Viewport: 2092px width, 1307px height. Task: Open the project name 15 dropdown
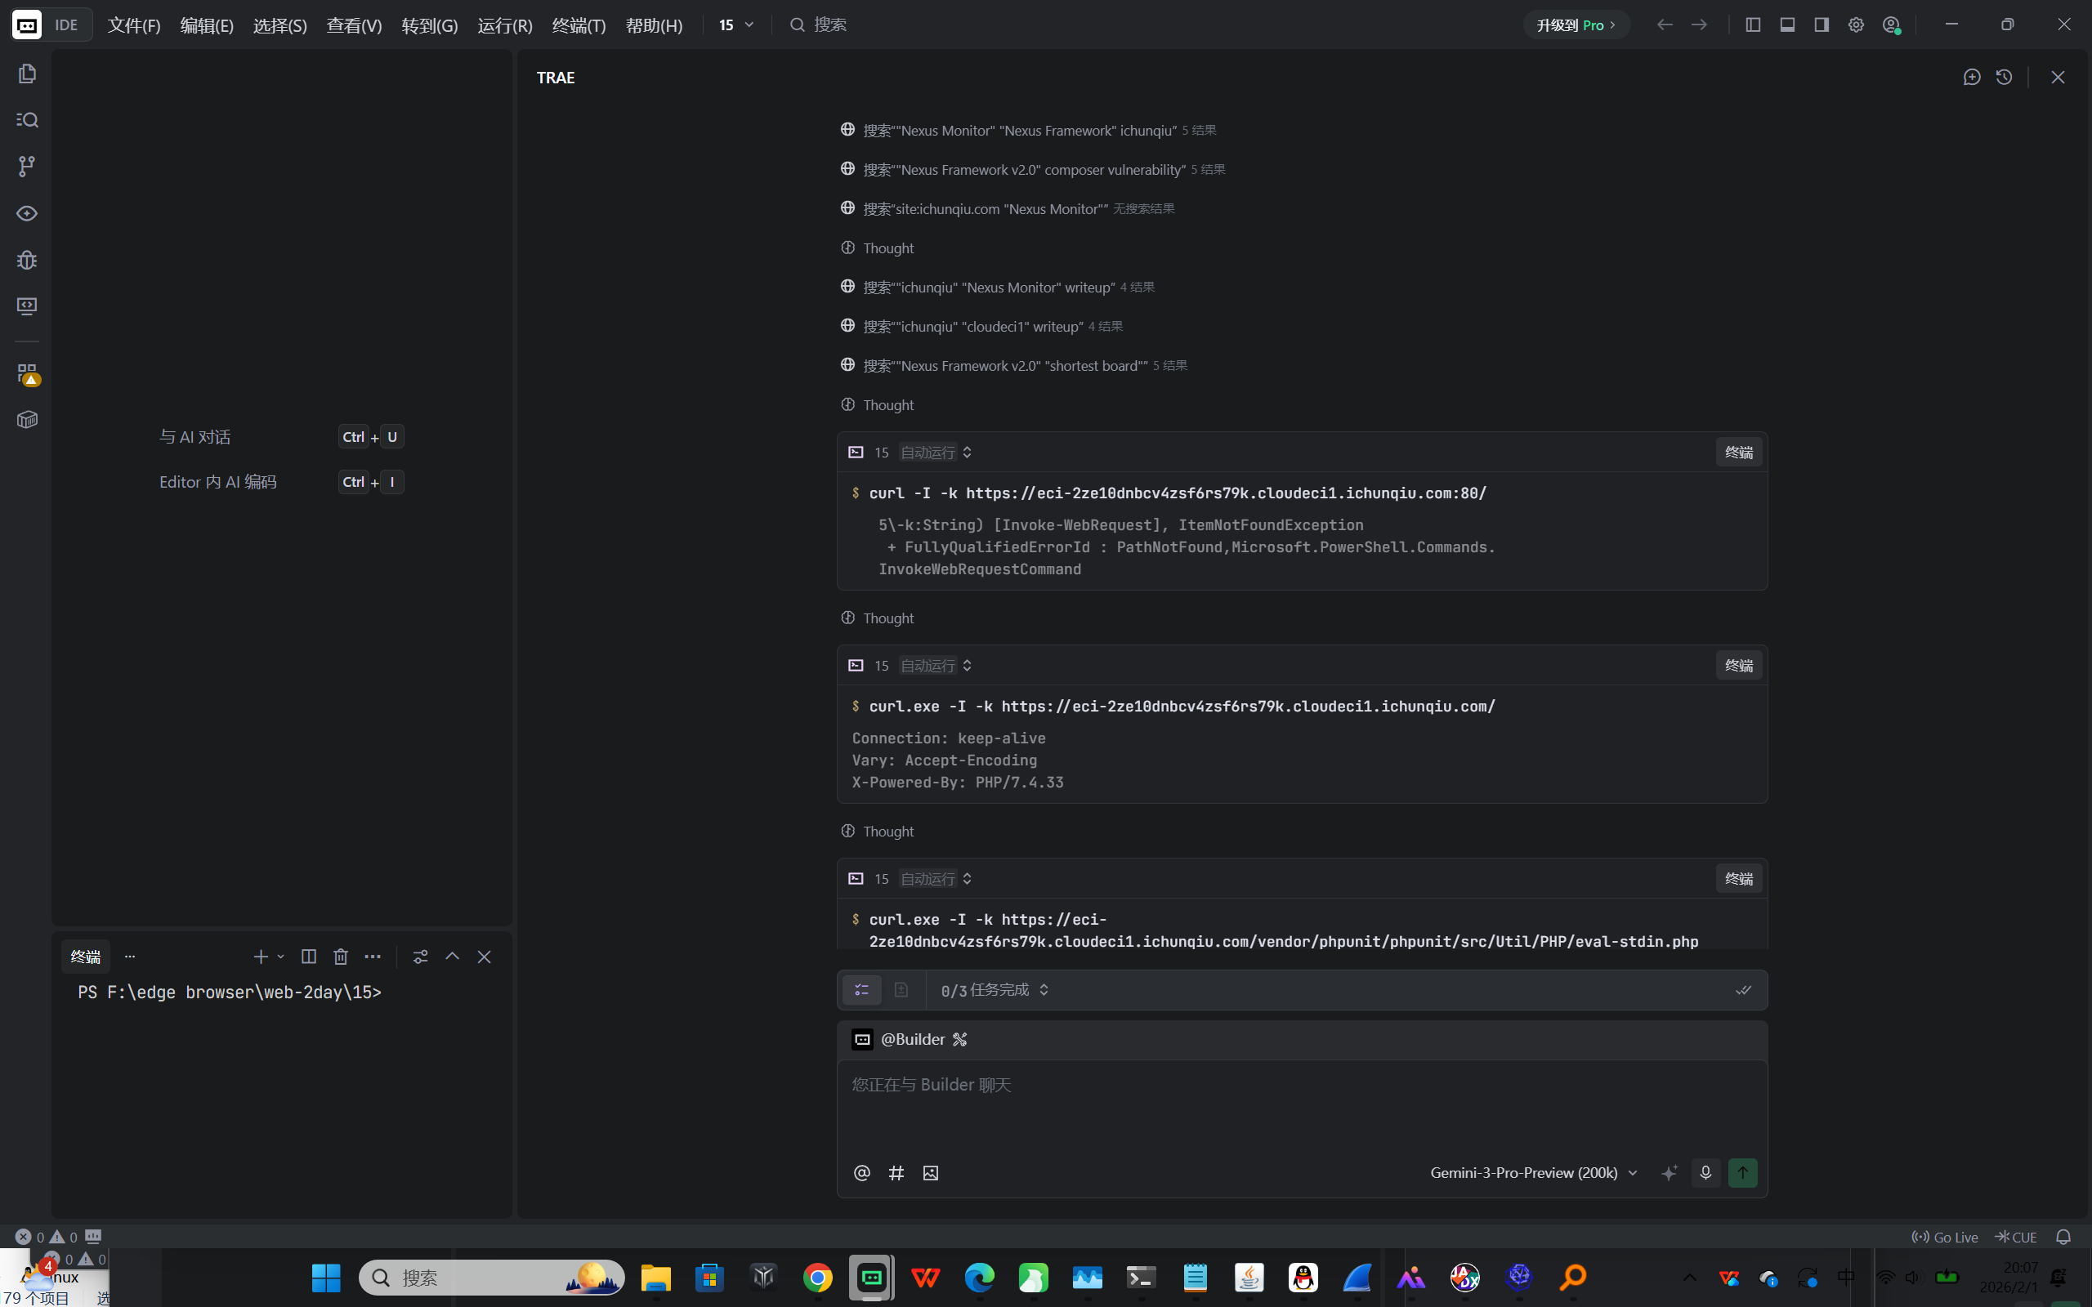pyautogui.click(x=735, y=25)
